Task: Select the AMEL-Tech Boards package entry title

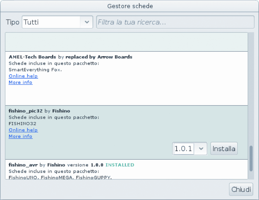Action: point(32,57)
